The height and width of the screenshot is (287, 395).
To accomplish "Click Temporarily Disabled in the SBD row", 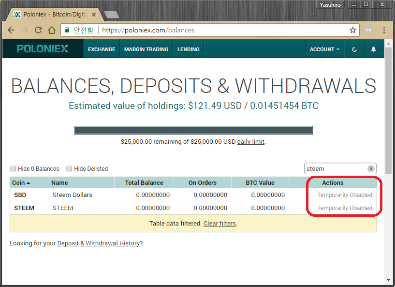I will 345,195.
